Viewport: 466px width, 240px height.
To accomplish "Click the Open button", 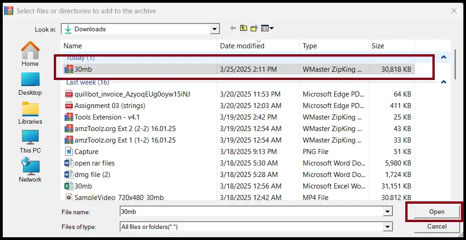I will coord(437,212).
